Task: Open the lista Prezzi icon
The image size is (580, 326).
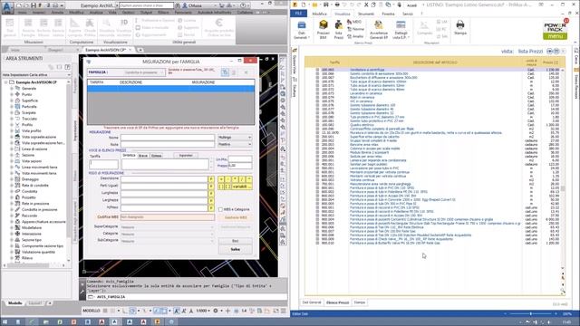Action: (x=338, y=29)
